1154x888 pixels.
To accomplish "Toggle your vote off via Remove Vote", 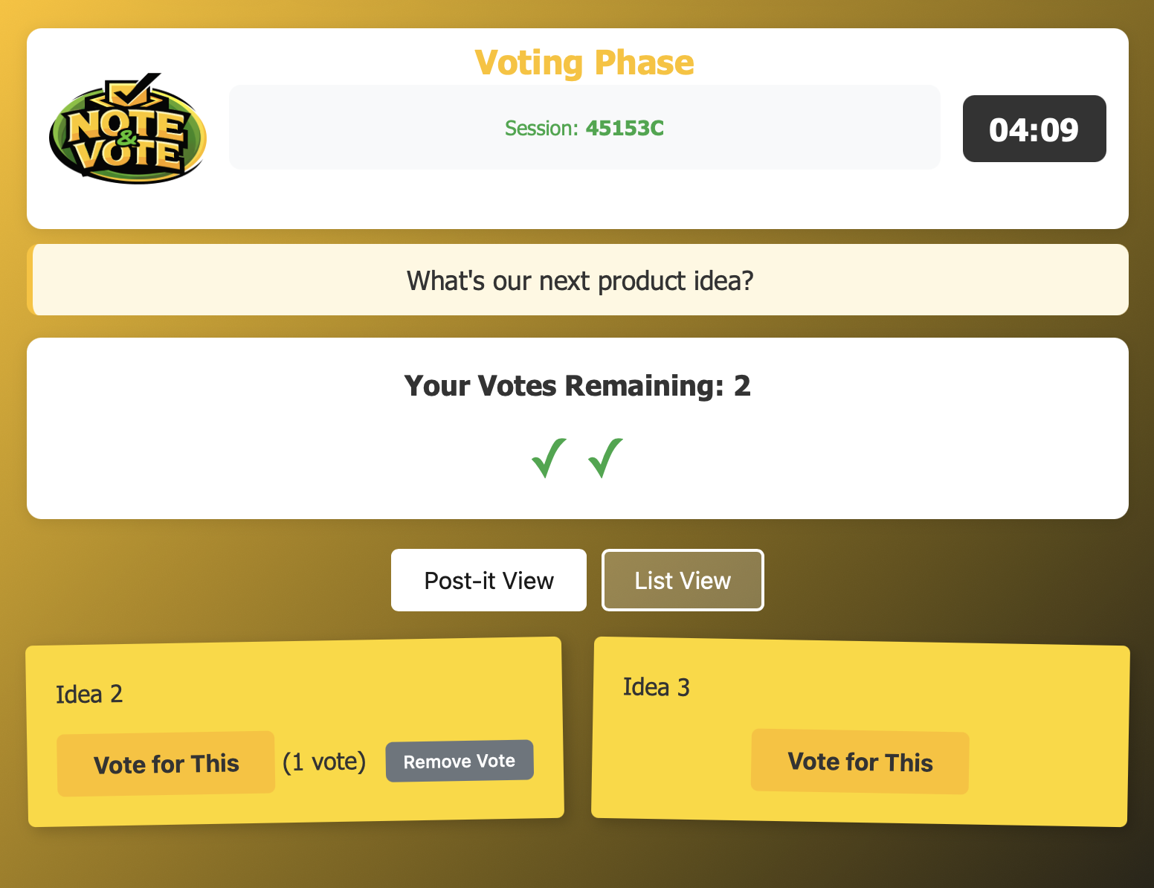I will pyautogui.click(x=459, y=760).
